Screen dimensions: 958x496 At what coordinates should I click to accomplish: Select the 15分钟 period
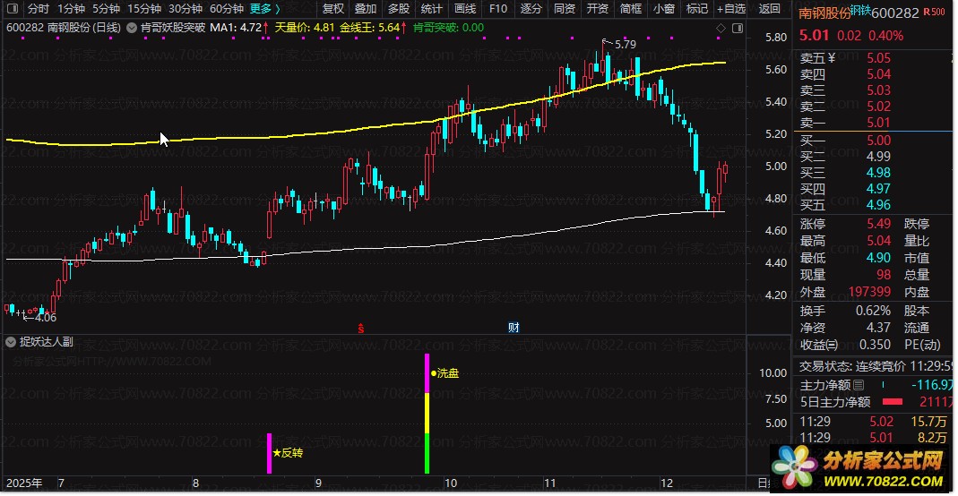(x=144, y=9)
